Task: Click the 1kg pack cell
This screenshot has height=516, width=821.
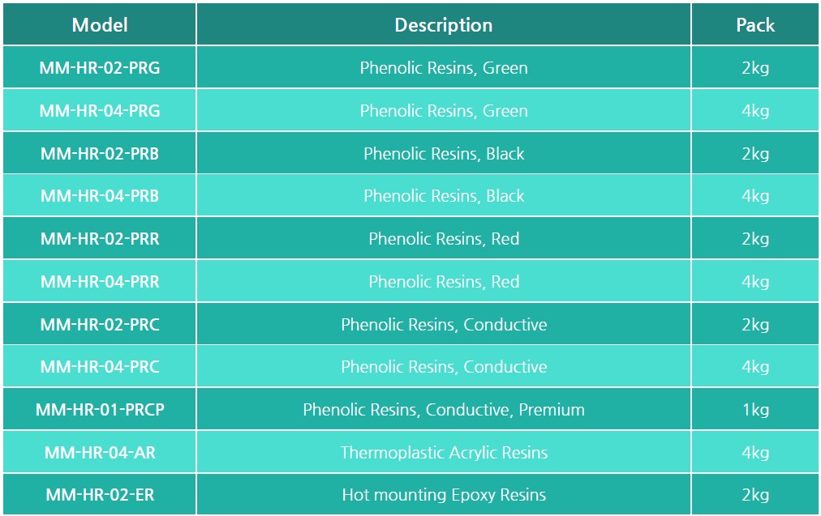Action: [755, 409]
